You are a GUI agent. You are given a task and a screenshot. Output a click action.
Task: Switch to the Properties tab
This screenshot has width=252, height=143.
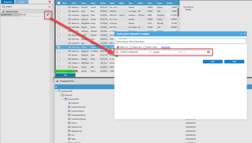click(x=8, y=2)
